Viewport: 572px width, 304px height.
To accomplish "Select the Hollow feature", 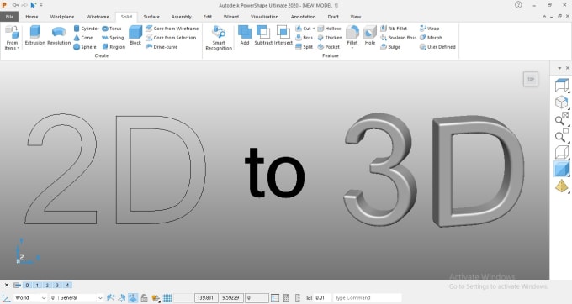I will click(x=329, y=29).
